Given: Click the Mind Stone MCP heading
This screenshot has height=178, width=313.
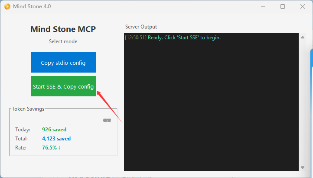Looking at the screenshot, I should click(x=63, y=29).
